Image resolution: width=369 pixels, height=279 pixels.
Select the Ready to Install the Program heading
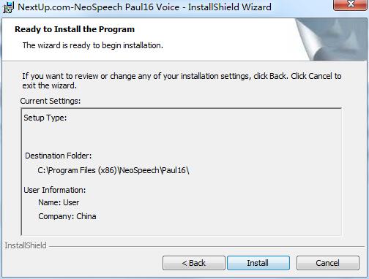point(75,29)
